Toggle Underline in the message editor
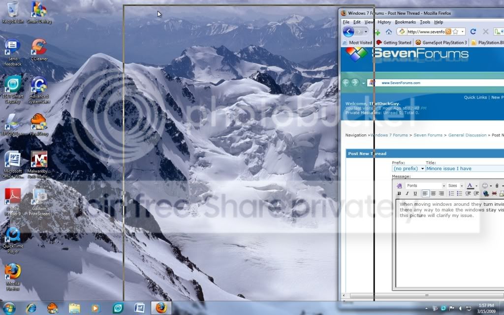Image resolution: width=504 pixels, height=315 pixels. point(415,193)
